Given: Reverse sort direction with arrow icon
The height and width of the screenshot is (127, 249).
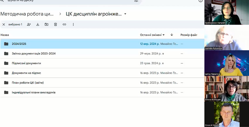Looking at the screenshot, I should [x=172, y=35].
